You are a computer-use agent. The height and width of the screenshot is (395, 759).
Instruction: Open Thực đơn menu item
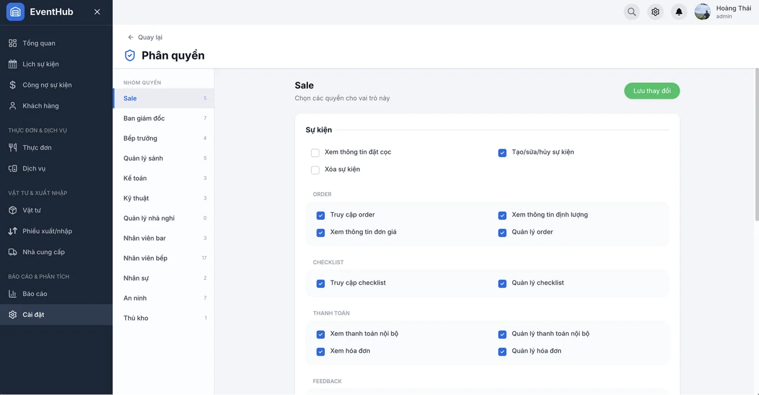[x=56, y=147]
